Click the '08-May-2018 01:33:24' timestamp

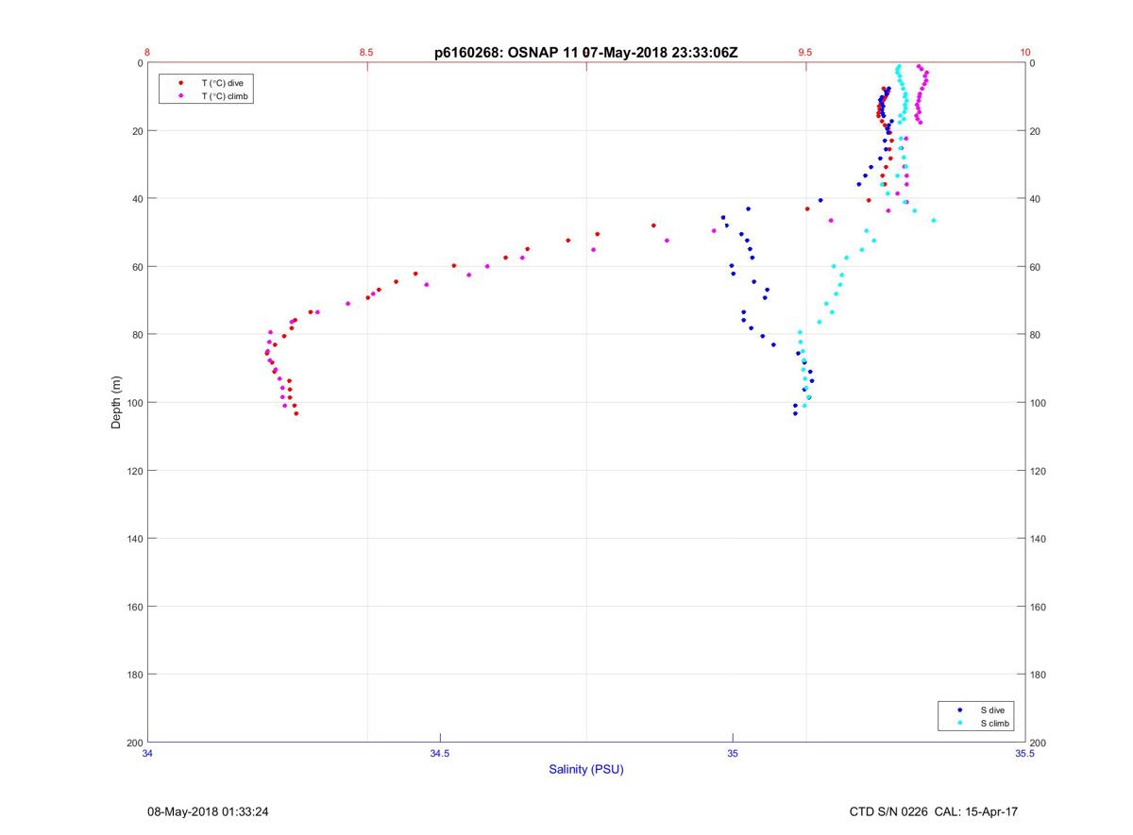click(208, 811)
